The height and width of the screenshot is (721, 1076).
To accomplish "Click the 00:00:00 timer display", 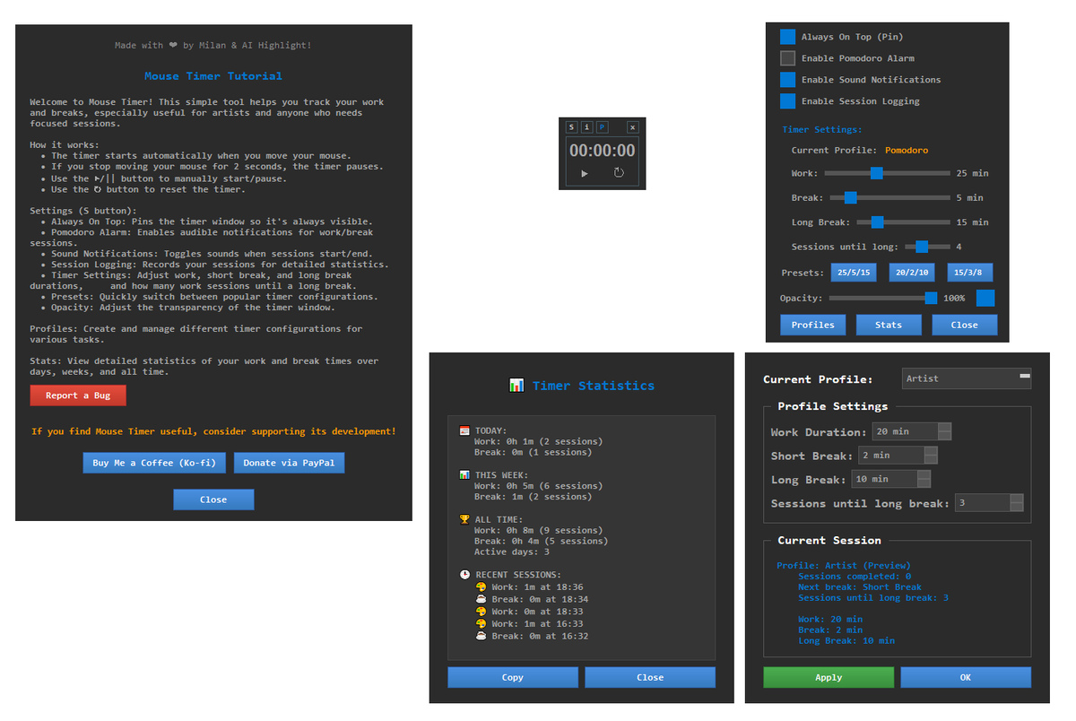I will coord(602,151).
